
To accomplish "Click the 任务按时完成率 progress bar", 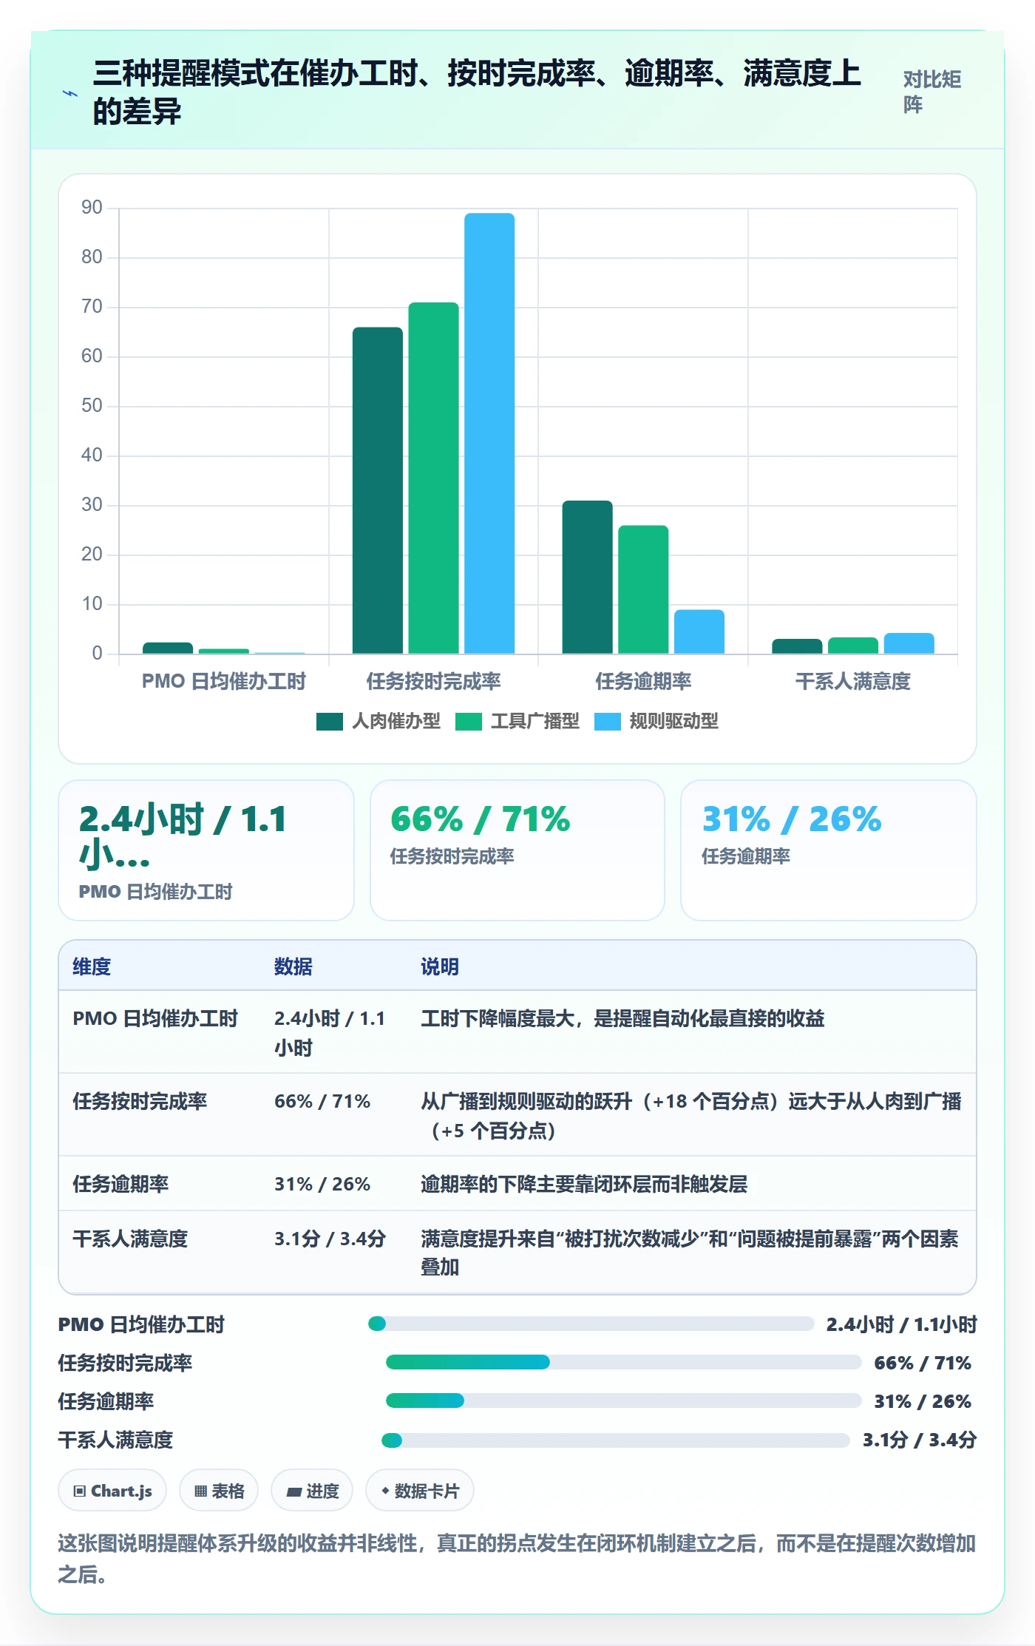I will pos(624,1362).
